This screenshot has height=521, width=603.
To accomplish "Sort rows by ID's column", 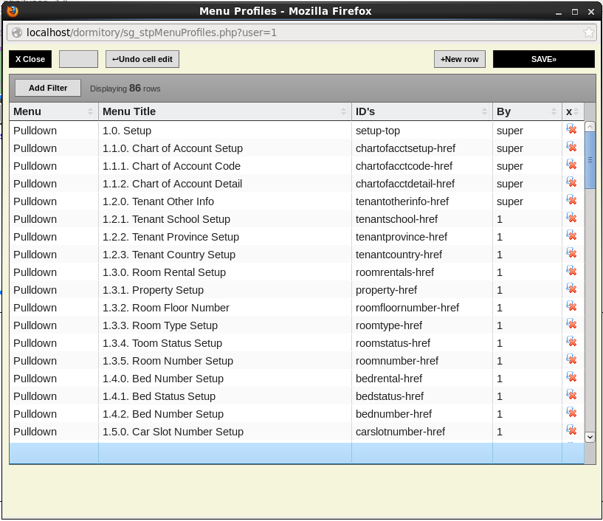I will 421,111.
